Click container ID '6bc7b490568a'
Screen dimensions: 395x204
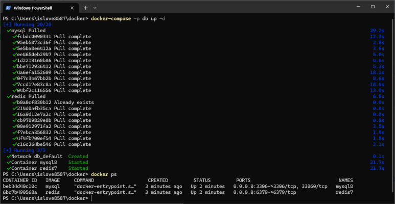[20, 192]
